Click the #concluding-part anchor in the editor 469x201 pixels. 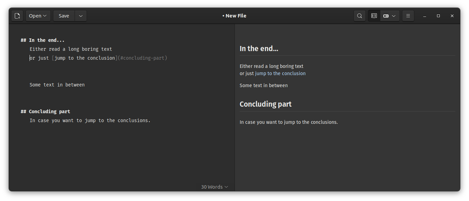pyautogui.click(x=142, y=58)
